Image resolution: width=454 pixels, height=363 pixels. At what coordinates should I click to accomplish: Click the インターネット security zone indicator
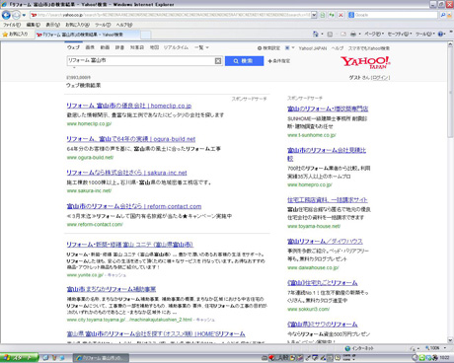click(358, 348)
